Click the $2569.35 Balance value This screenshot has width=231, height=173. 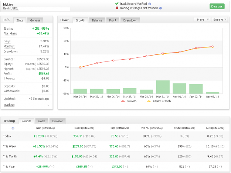tap(43, 59)
